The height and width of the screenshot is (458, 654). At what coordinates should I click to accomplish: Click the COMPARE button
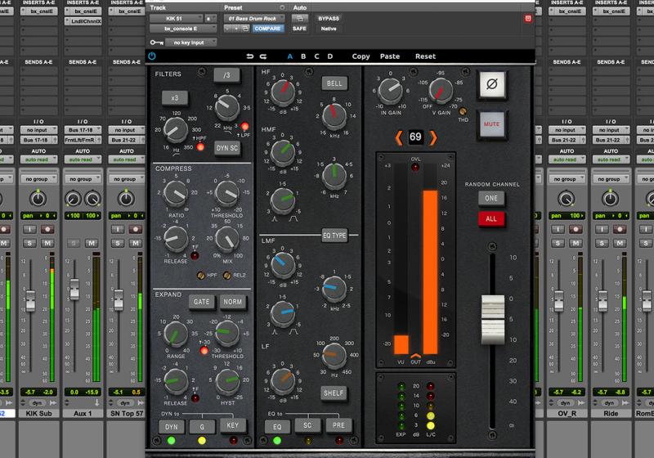tap(268, 29)
